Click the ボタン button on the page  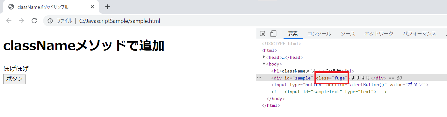[x=14, y=79]
